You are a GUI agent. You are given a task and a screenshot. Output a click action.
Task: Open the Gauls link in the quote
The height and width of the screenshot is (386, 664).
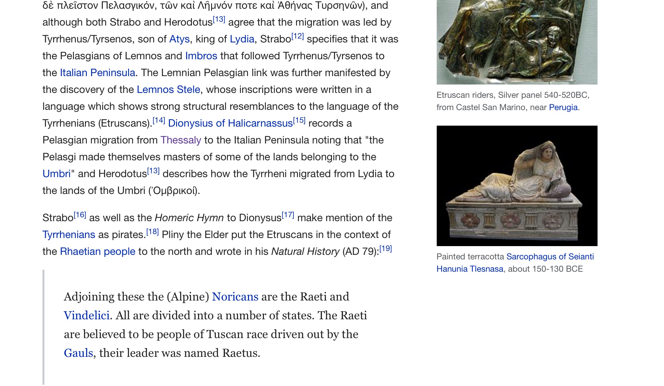[x=78, y=353]
